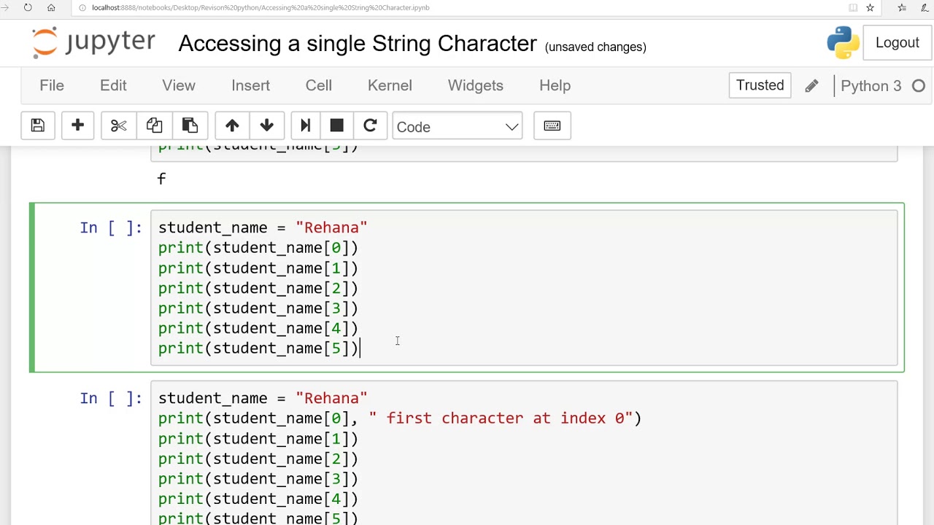
Task: Cut selected cells with scissors icon
Action: click(118, 126)
